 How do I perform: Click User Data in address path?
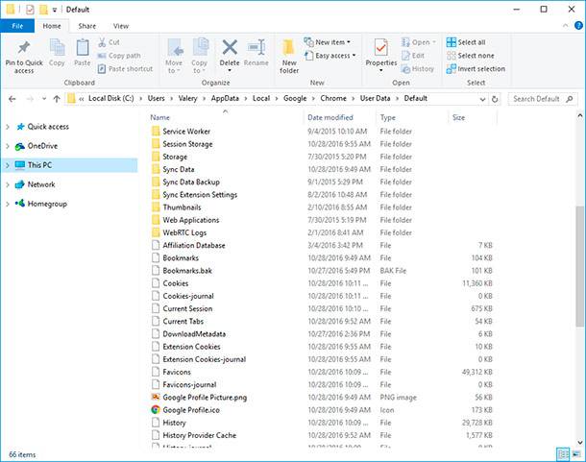[x=375, y=98]
